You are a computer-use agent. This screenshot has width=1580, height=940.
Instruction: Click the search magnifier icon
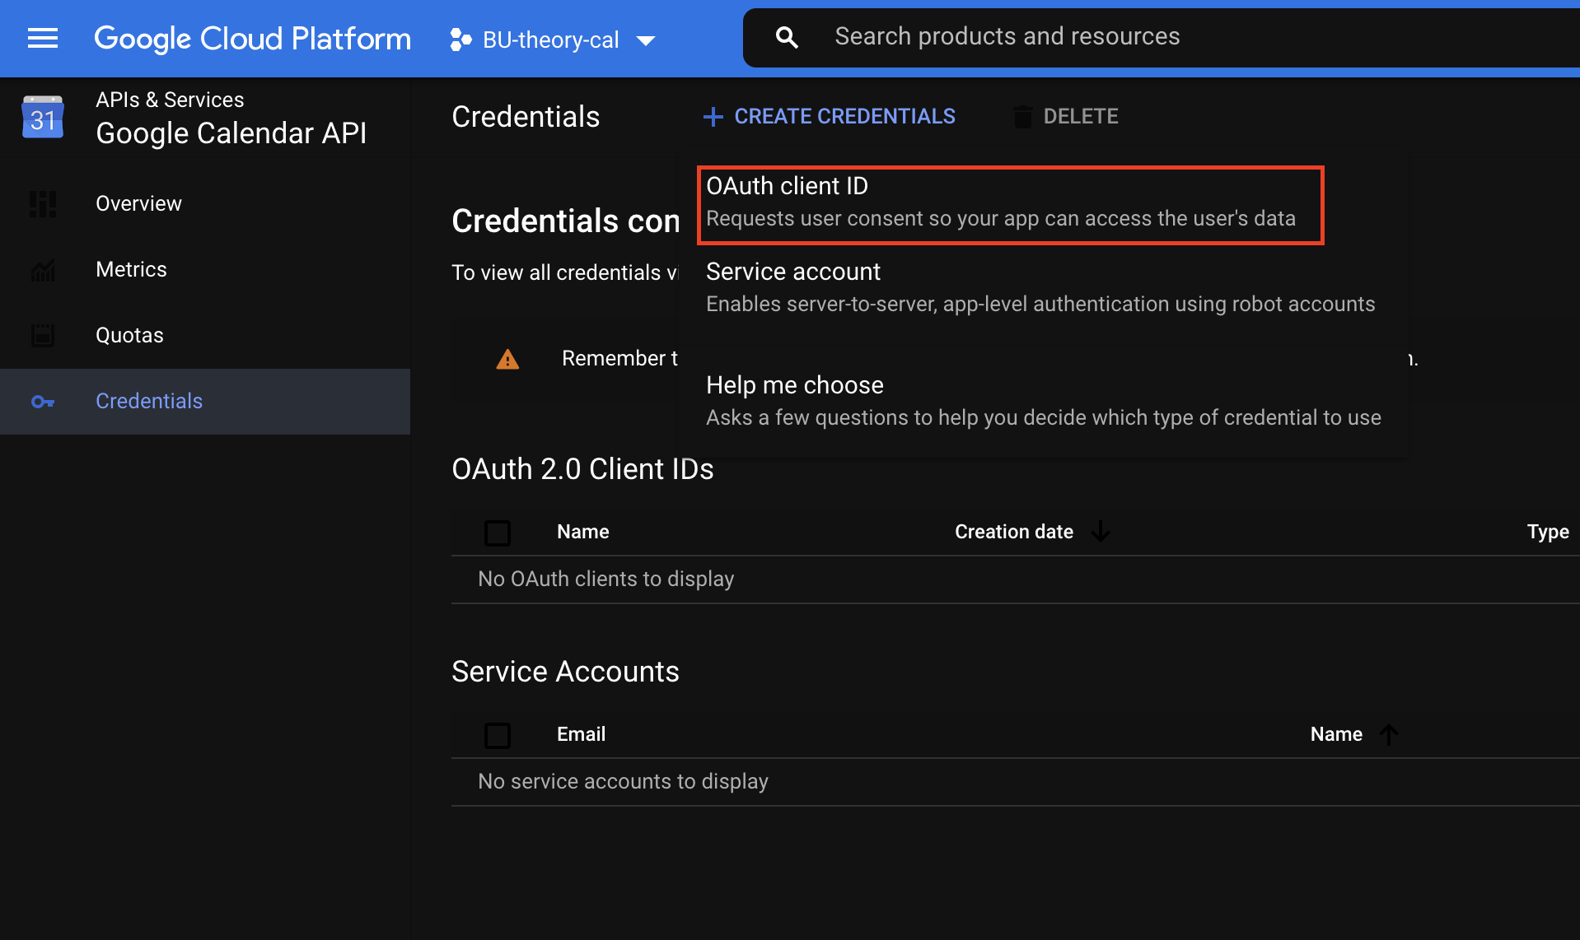[787, 37]
